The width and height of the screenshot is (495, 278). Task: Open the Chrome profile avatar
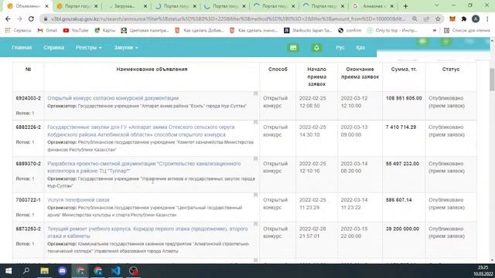476,19
